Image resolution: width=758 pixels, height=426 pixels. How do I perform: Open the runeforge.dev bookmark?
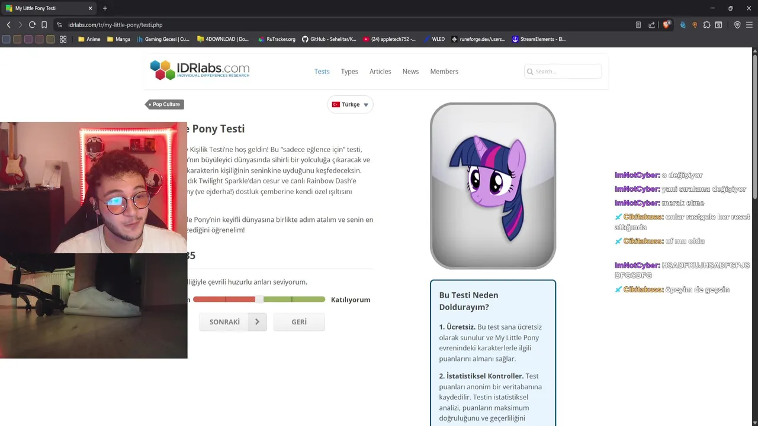click(x=478, y=39)
